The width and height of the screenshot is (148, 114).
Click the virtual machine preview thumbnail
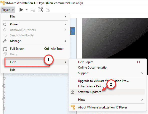[x=115, y=38]
